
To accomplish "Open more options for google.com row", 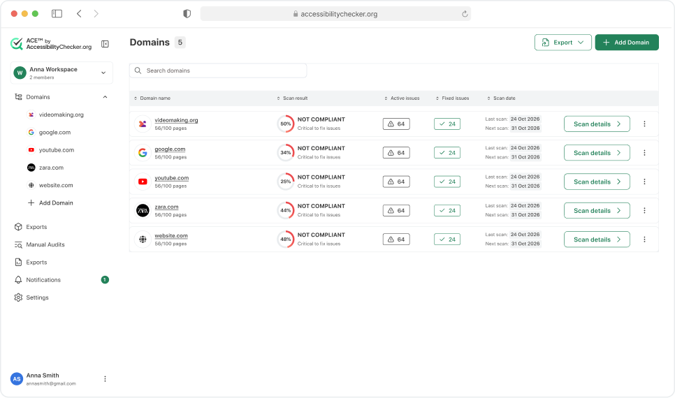I will pos(644,153).
